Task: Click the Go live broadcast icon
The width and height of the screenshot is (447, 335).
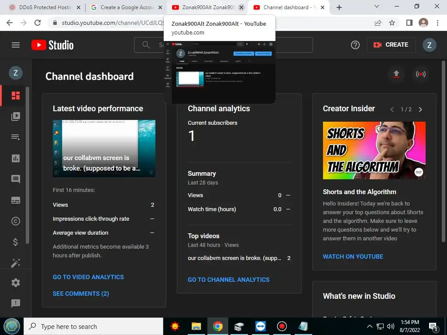Action: coord(420,74)
